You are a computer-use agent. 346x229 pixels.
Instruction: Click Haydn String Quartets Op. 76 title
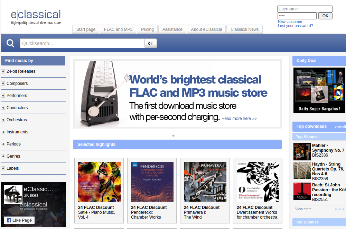[328, 169]
